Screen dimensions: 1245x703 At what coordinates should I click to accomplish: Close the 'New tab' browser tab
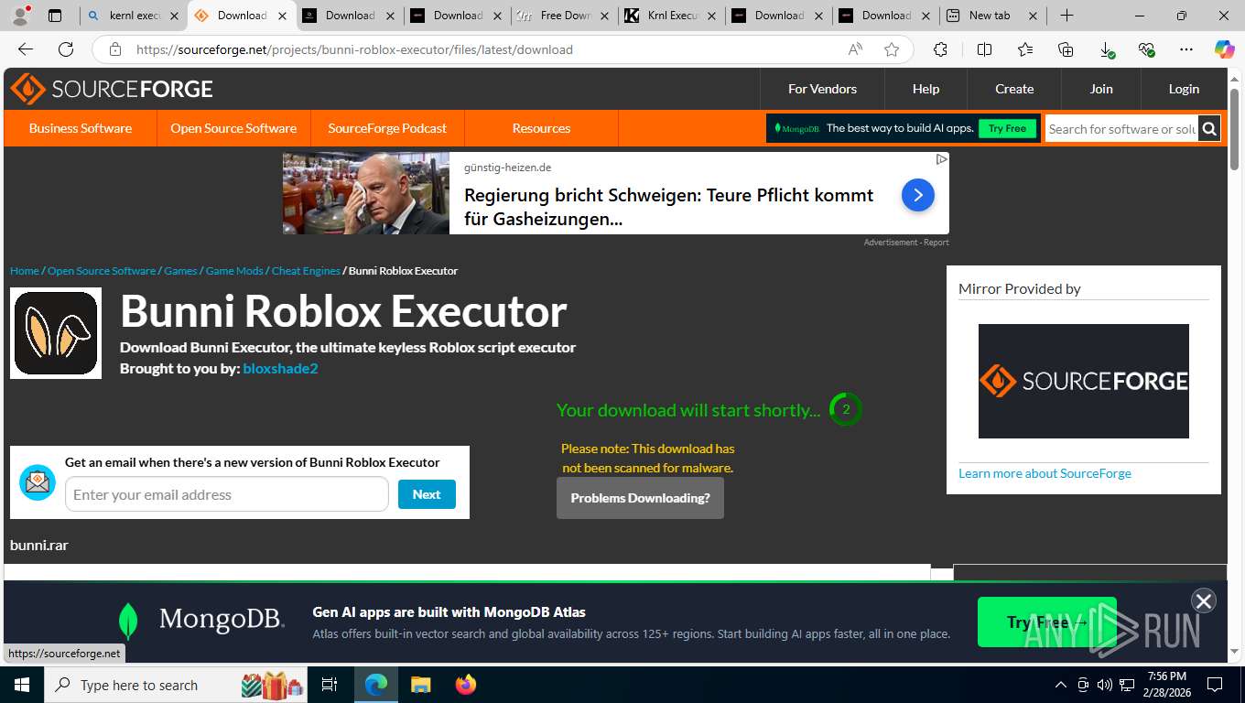point(1033,16)
